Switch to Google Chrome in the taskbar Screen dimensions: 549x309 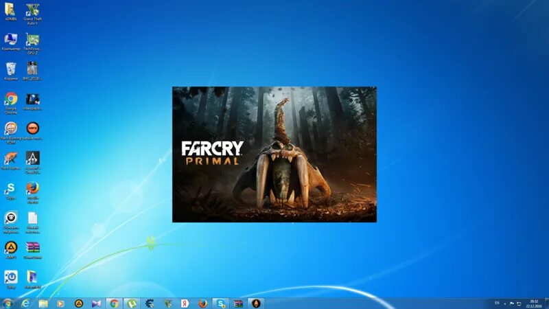(114, 304)
